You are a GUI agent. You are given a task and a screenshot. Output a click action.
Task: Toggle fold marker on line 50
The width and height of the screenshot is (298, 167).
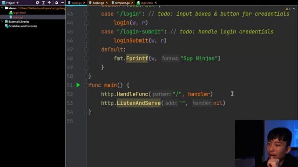[x=86, y=76]
